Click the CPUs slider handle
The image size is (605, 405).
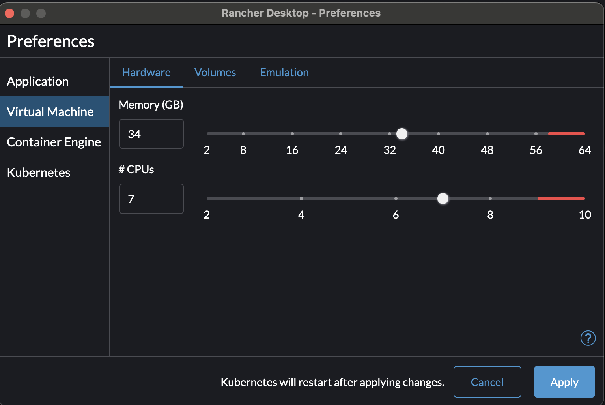coord(443,199)
